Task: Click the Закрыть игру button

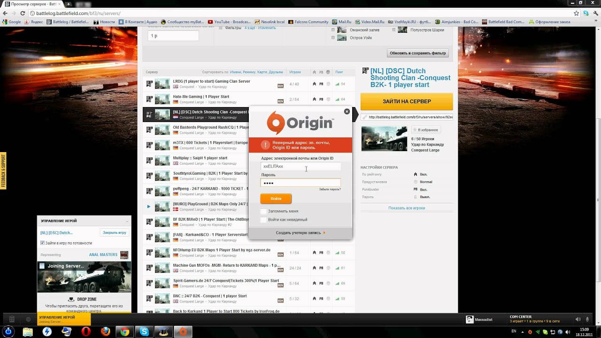Action: click(x=115, y=232)
